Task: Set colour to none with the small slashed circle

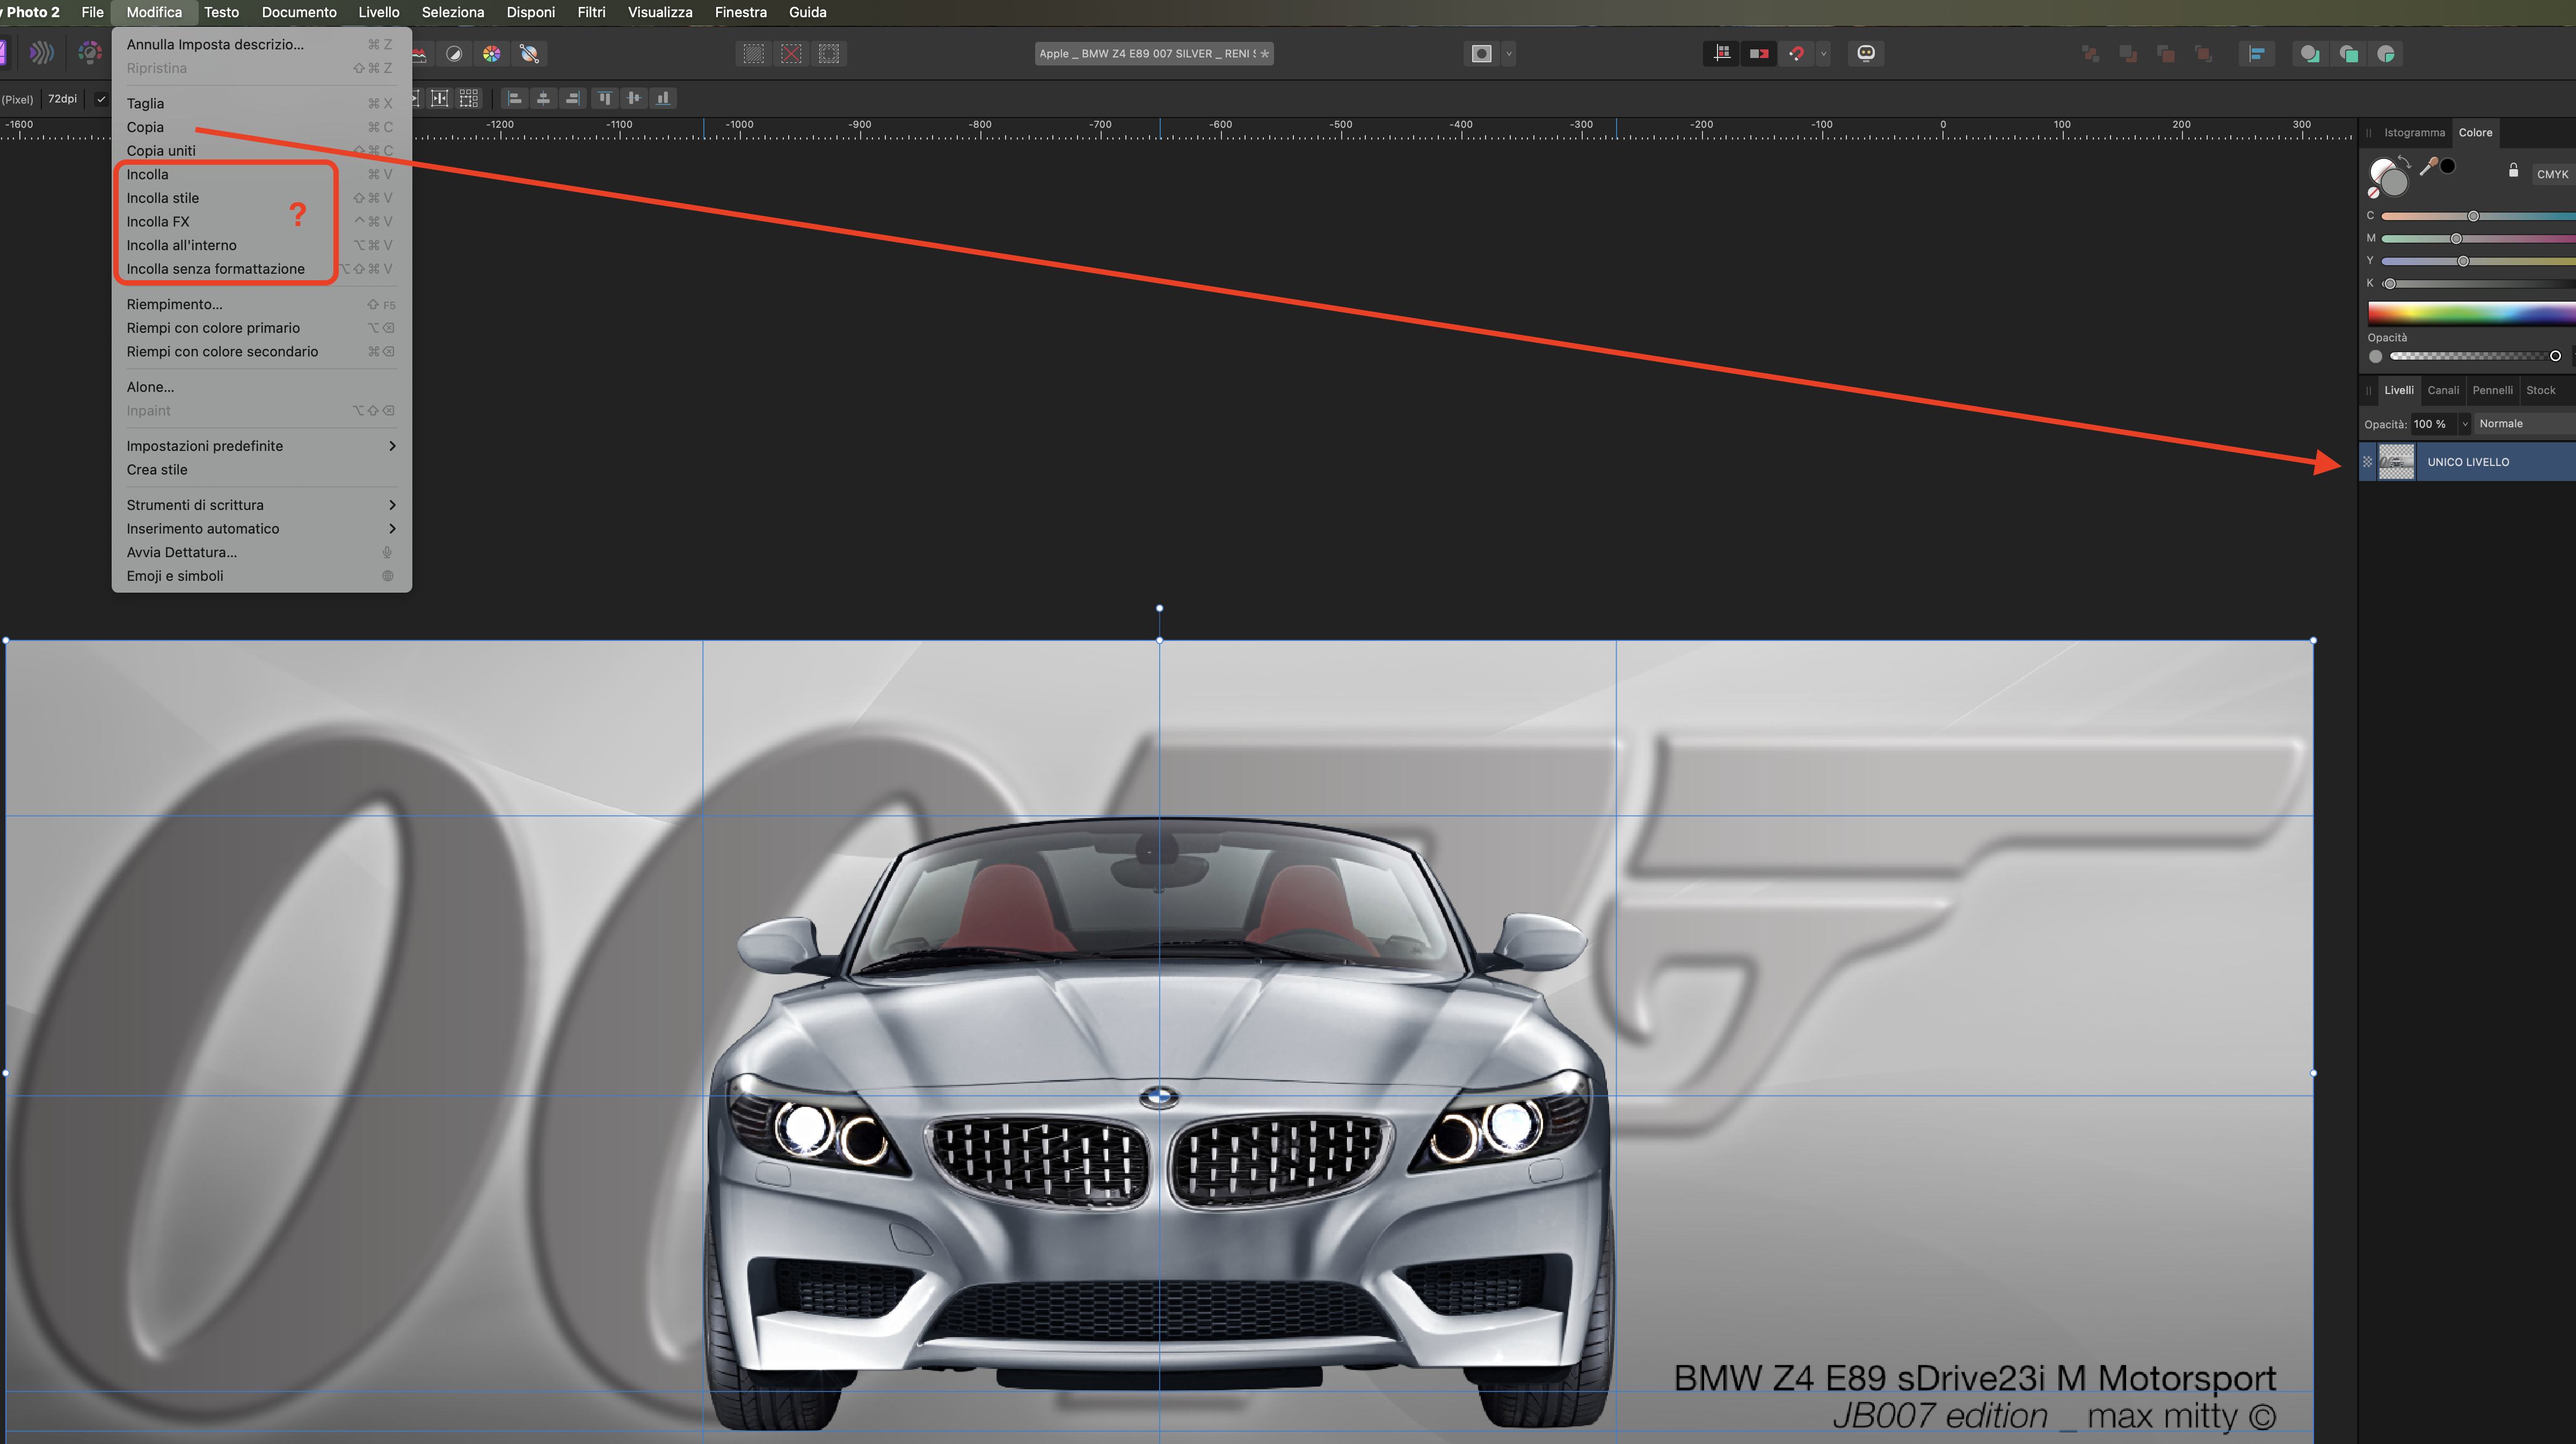Action: [x=2374, y=193]
